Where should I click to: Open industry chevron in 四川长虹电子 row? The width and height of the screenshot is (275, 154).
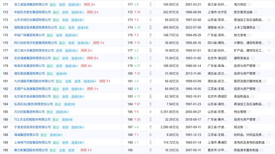click(x=269, y=43)
